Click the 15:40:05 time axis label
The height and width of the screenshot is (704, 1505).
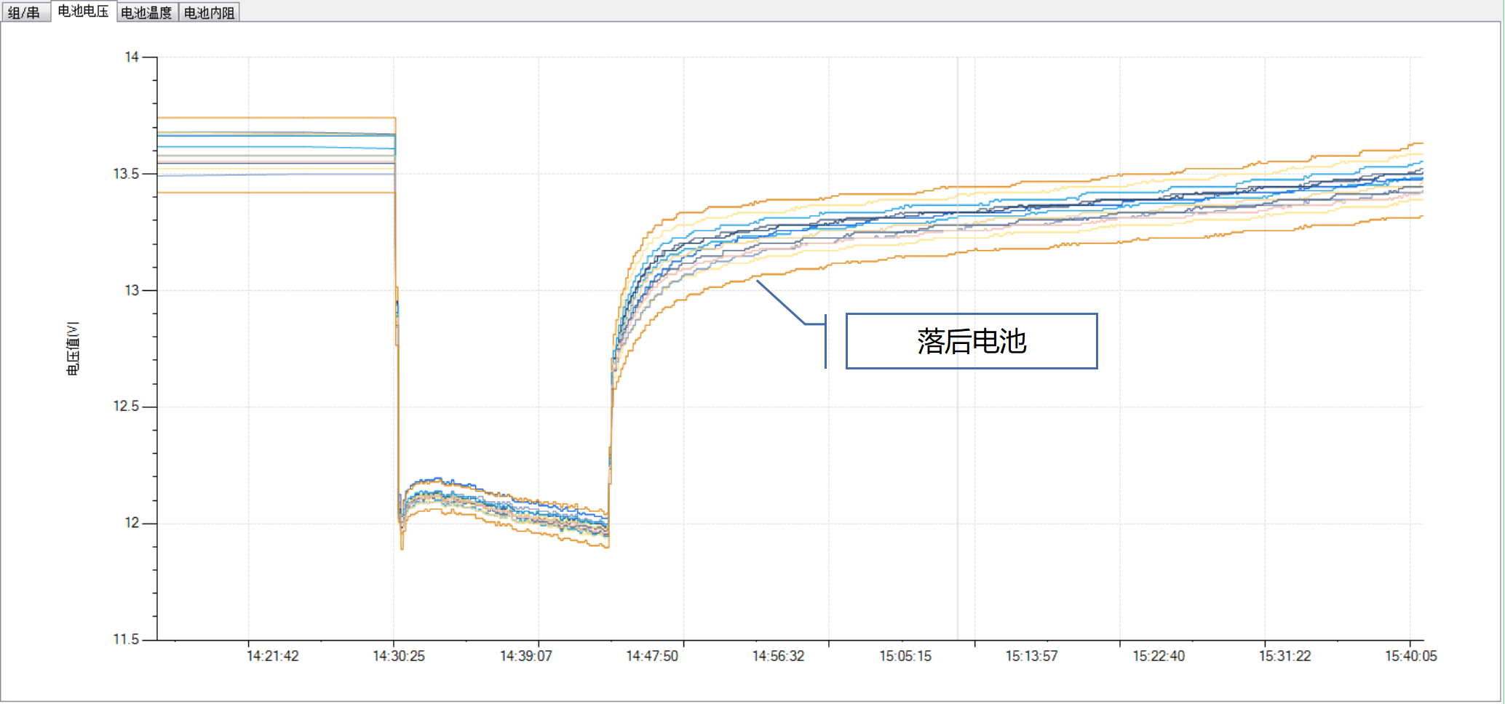(1411, 656)
